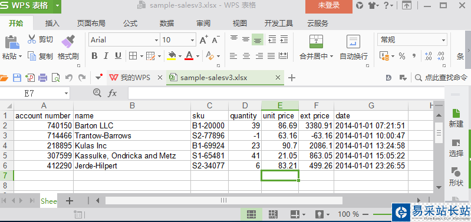This screenshot has width=471, height=222.
Task: Click the Redo arrow
Action: 82,78
